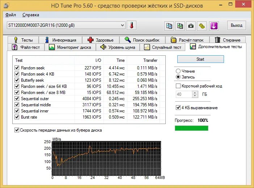This screenshot has width=254, height=188.
Task: Switch to the Тесты tab
Action: [23, 40]
